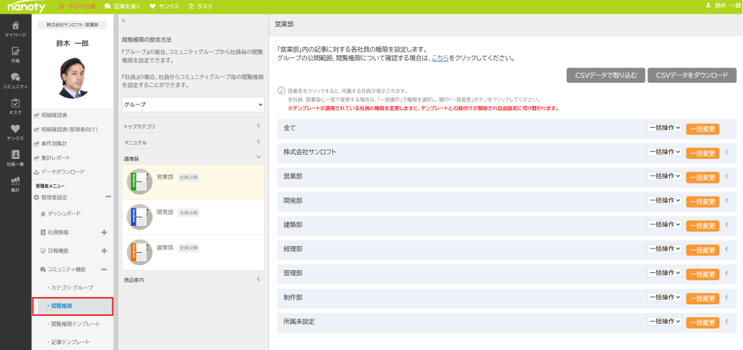Open 社員一覧 icon in left sidebar
The image size is (743, 350).
pyautogui.click(x=15, y=158)
